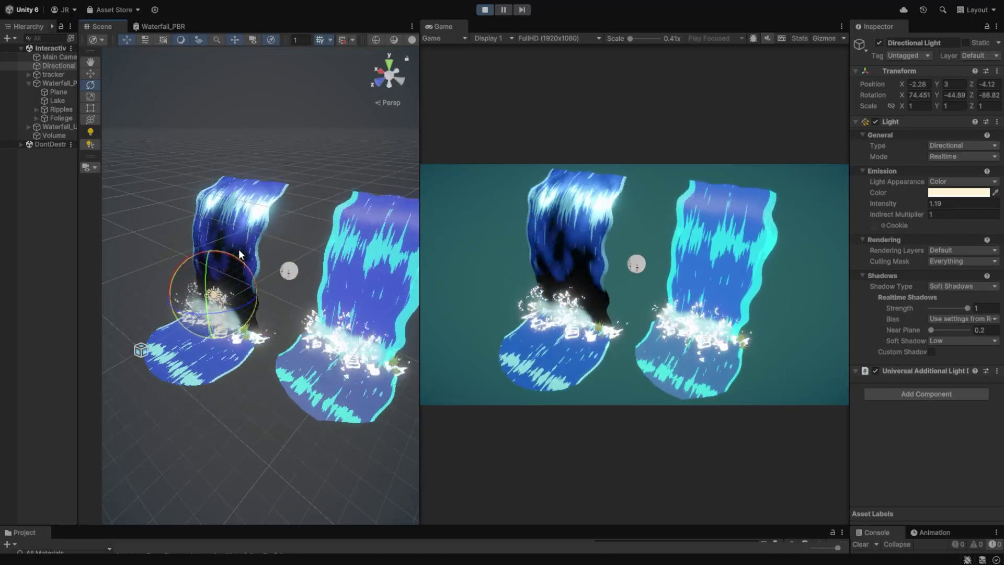The height and width of the screenshot is (565, 1004).
Task: Toggle mute audio in Game view
Action: [x=767, y=38]
